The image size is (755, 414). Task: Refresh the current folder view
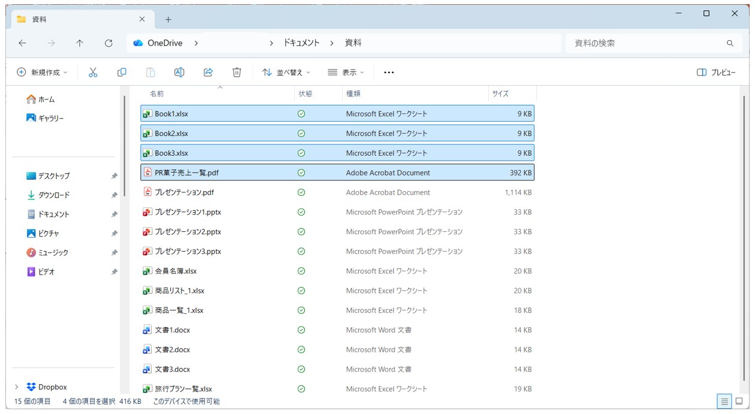[x=108, y=43]
